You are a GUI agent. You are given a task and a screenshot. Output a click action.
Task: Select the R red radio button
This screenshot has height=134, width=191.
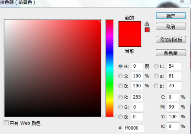pyautogui.click(x=120, y=97)
